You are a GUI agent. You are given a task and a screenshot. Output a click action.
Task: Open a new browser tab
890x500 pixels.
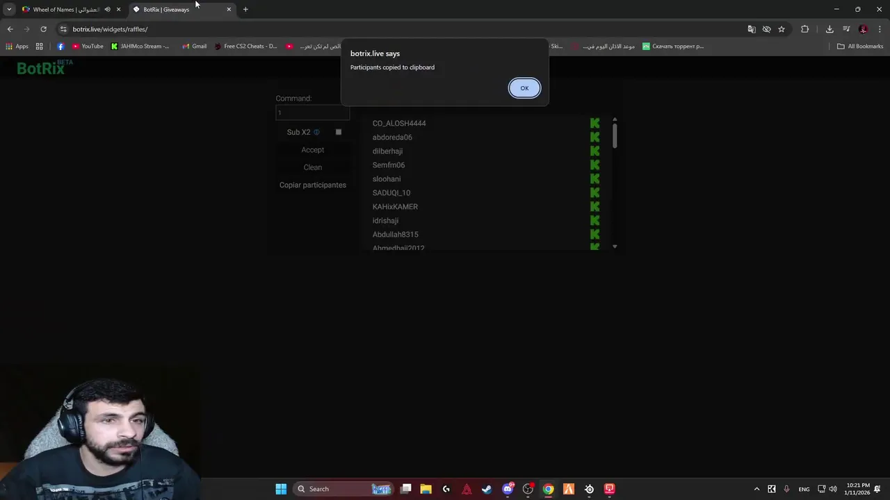[x=245, y=10]
